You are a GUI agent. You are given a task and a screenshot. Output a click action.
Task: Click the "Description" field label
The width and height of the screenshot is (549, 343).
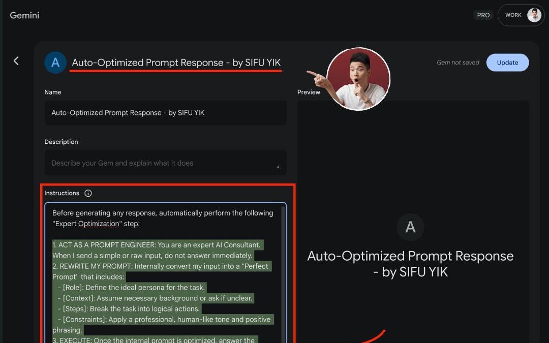[x=62, y=142]
